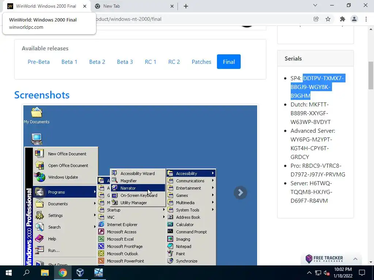The height and width of the screenshot is (280, 374).
Task: Open taskbar search magnifier
Action: [x=26, y=273]
